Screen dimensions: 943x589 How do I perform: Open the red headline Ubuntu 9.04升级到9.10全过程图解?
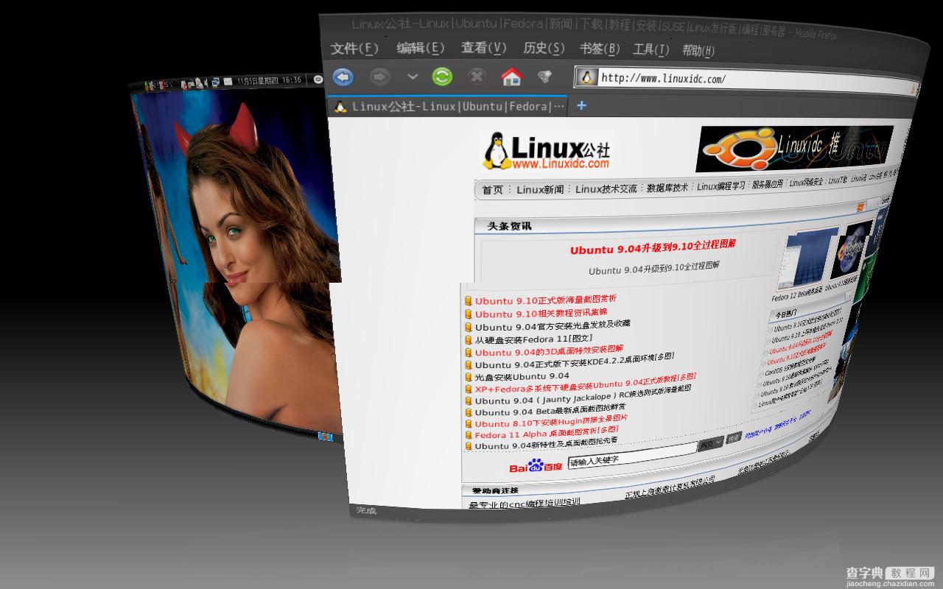click(x=653, y=248)
